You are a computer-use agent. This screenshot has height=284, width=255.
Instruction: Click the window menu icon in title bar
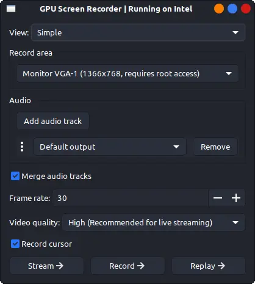tap(11, 9)
